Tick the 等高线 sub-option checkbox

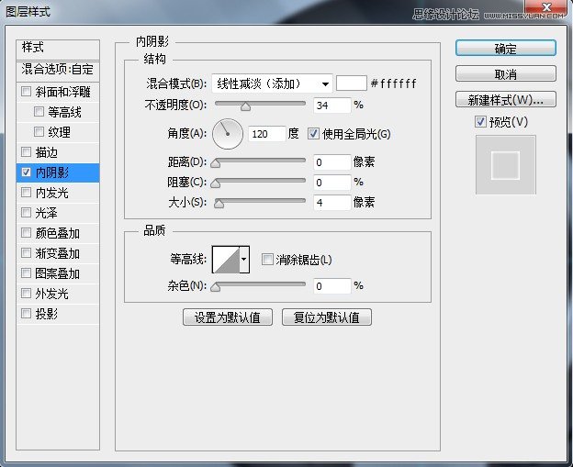[39, 111]
